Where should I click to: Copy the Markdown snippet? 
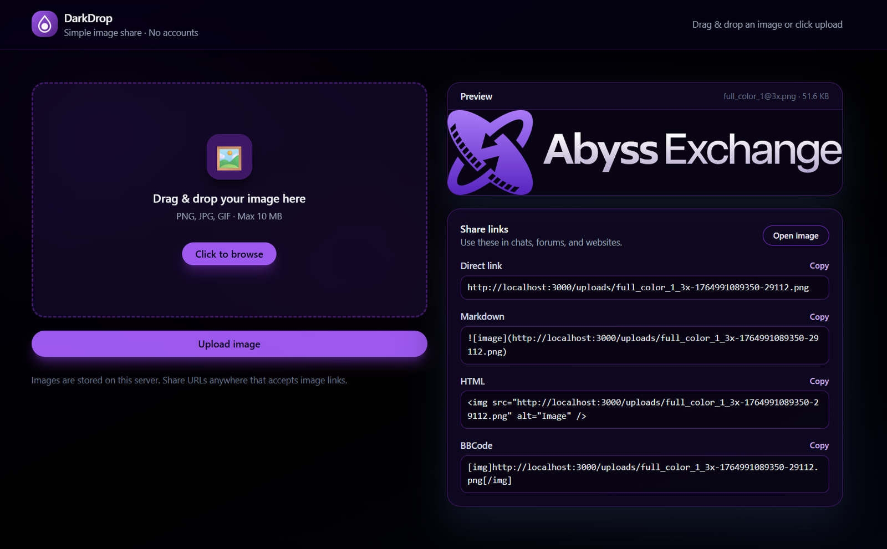[x=819, y=317]
